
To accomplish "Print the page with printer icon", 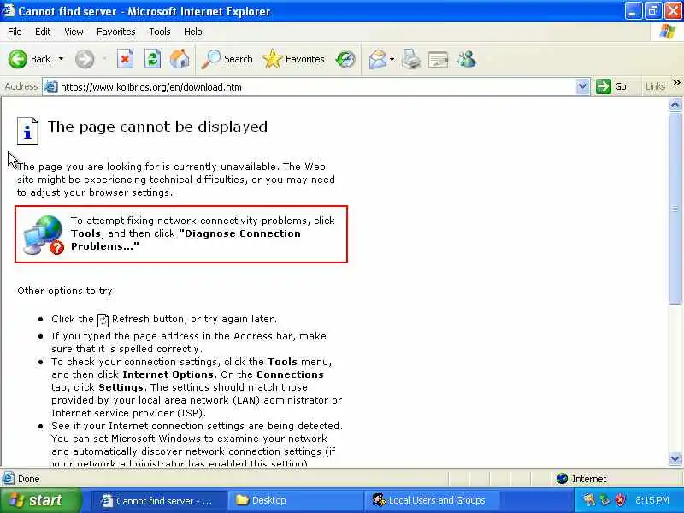I will coord(411,59).
